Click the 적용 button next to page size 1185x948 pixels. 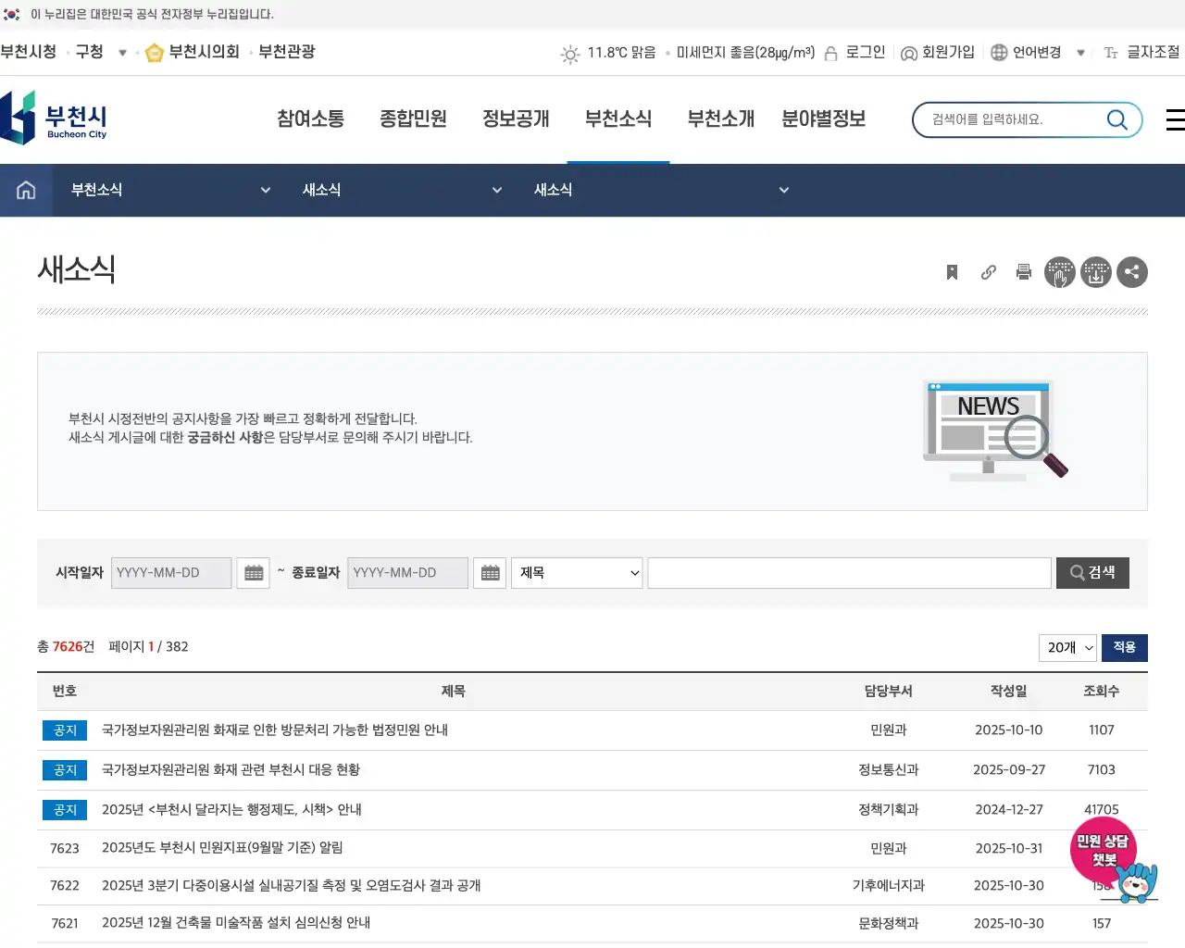(1124, 648)
